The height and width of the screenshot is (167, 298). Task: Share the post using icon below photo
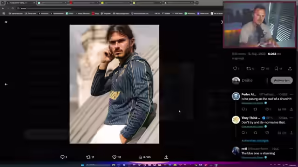(x=166, y=157)
